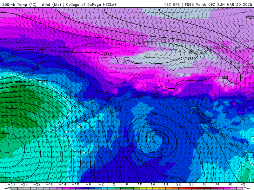Click the 14 value on temperature scale
Image resolution: width=254 pixels, height=190 pixels.
[153, 184]
